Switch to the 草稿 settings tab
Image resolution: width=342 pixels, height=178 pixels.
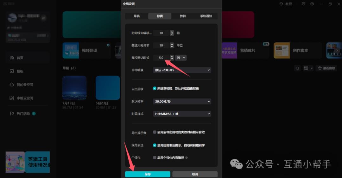[136, 16]
